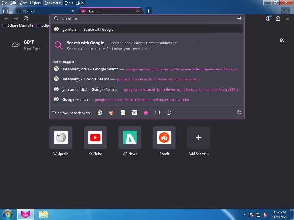Search history with clock icon
Viewport: 294px width, 220px height.
pyautogui.click(x=169, y=113)
